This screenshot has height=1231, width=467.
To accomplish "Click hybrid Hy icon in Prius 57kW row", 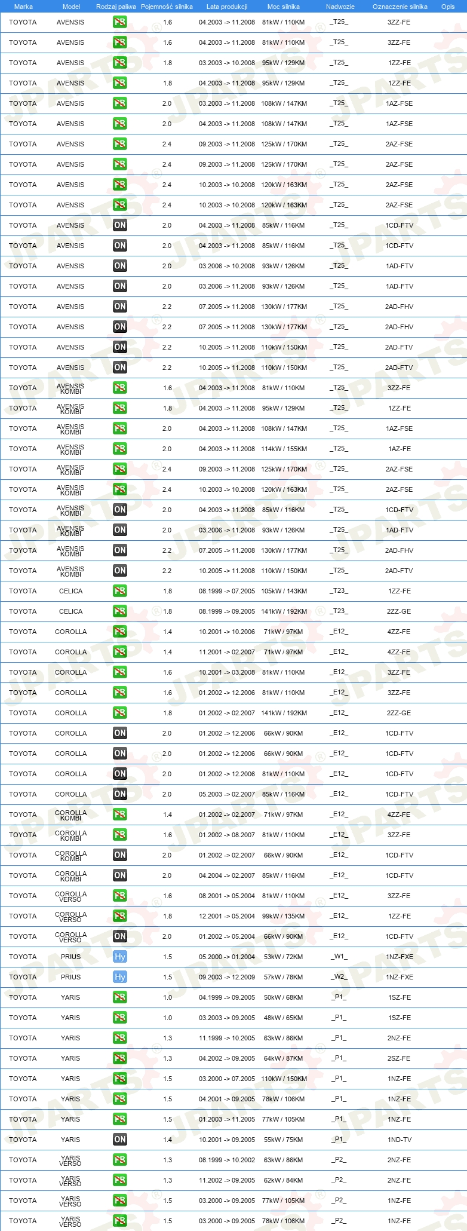I will (x=119, y=977).
